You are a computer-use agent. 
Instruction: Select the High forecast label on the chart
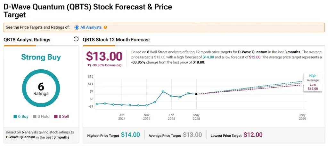[x=313, y=76]
